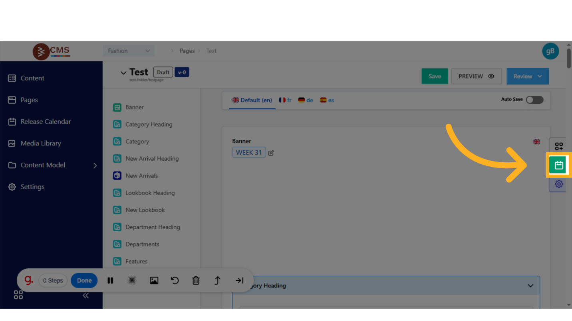This screenshot has width=572, height=321.
Task: Select New Arrivals in component list
Action: click(x=141, y=176)
